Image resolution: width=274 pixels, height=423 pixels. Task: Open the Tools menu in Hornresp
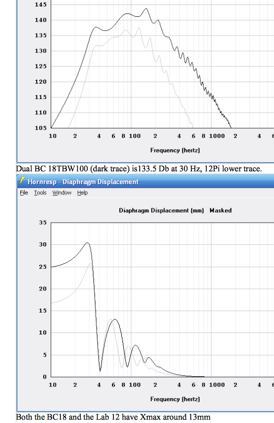40,192
